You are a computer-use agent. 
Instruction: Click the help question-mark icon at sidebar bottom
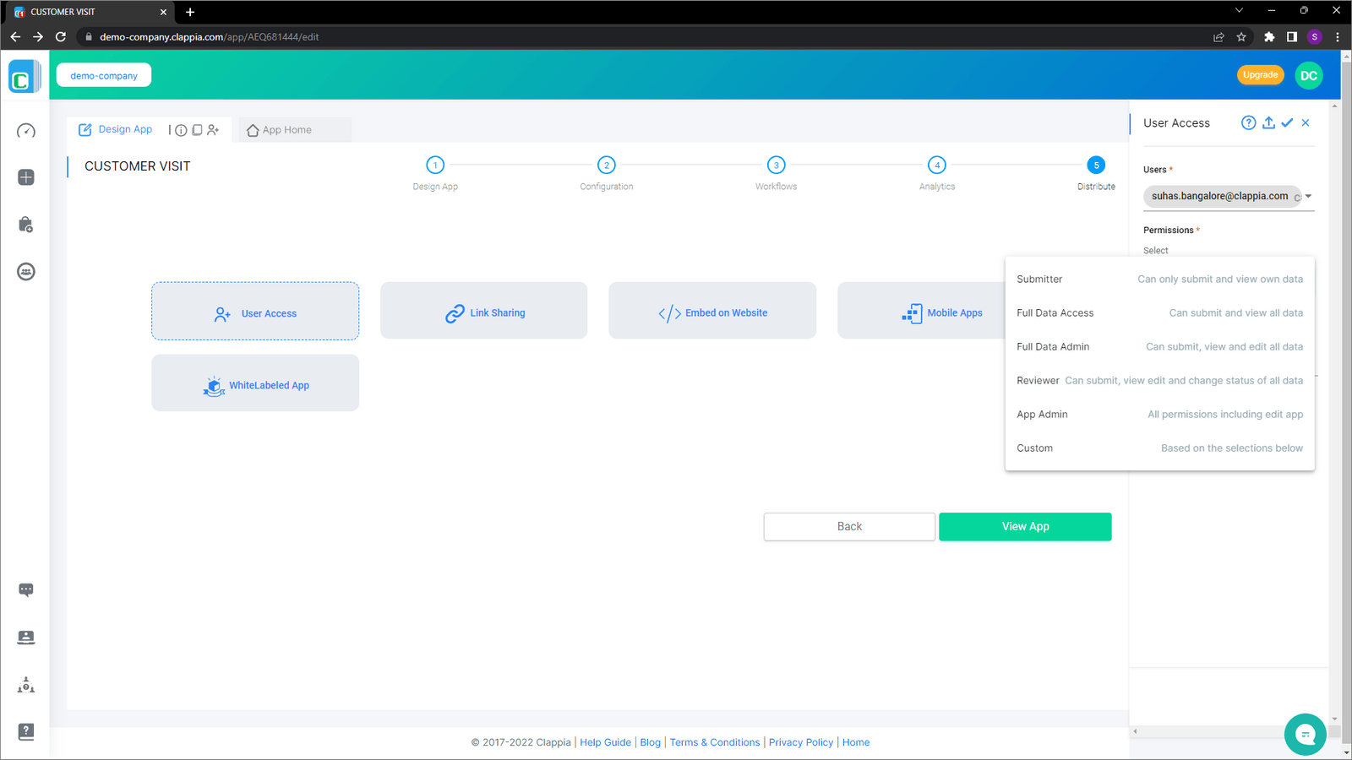26,732
